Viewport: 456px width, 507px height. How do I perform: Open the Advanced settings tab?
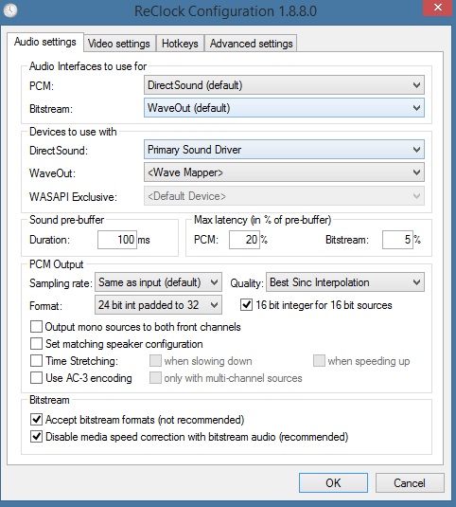point(251,44)
